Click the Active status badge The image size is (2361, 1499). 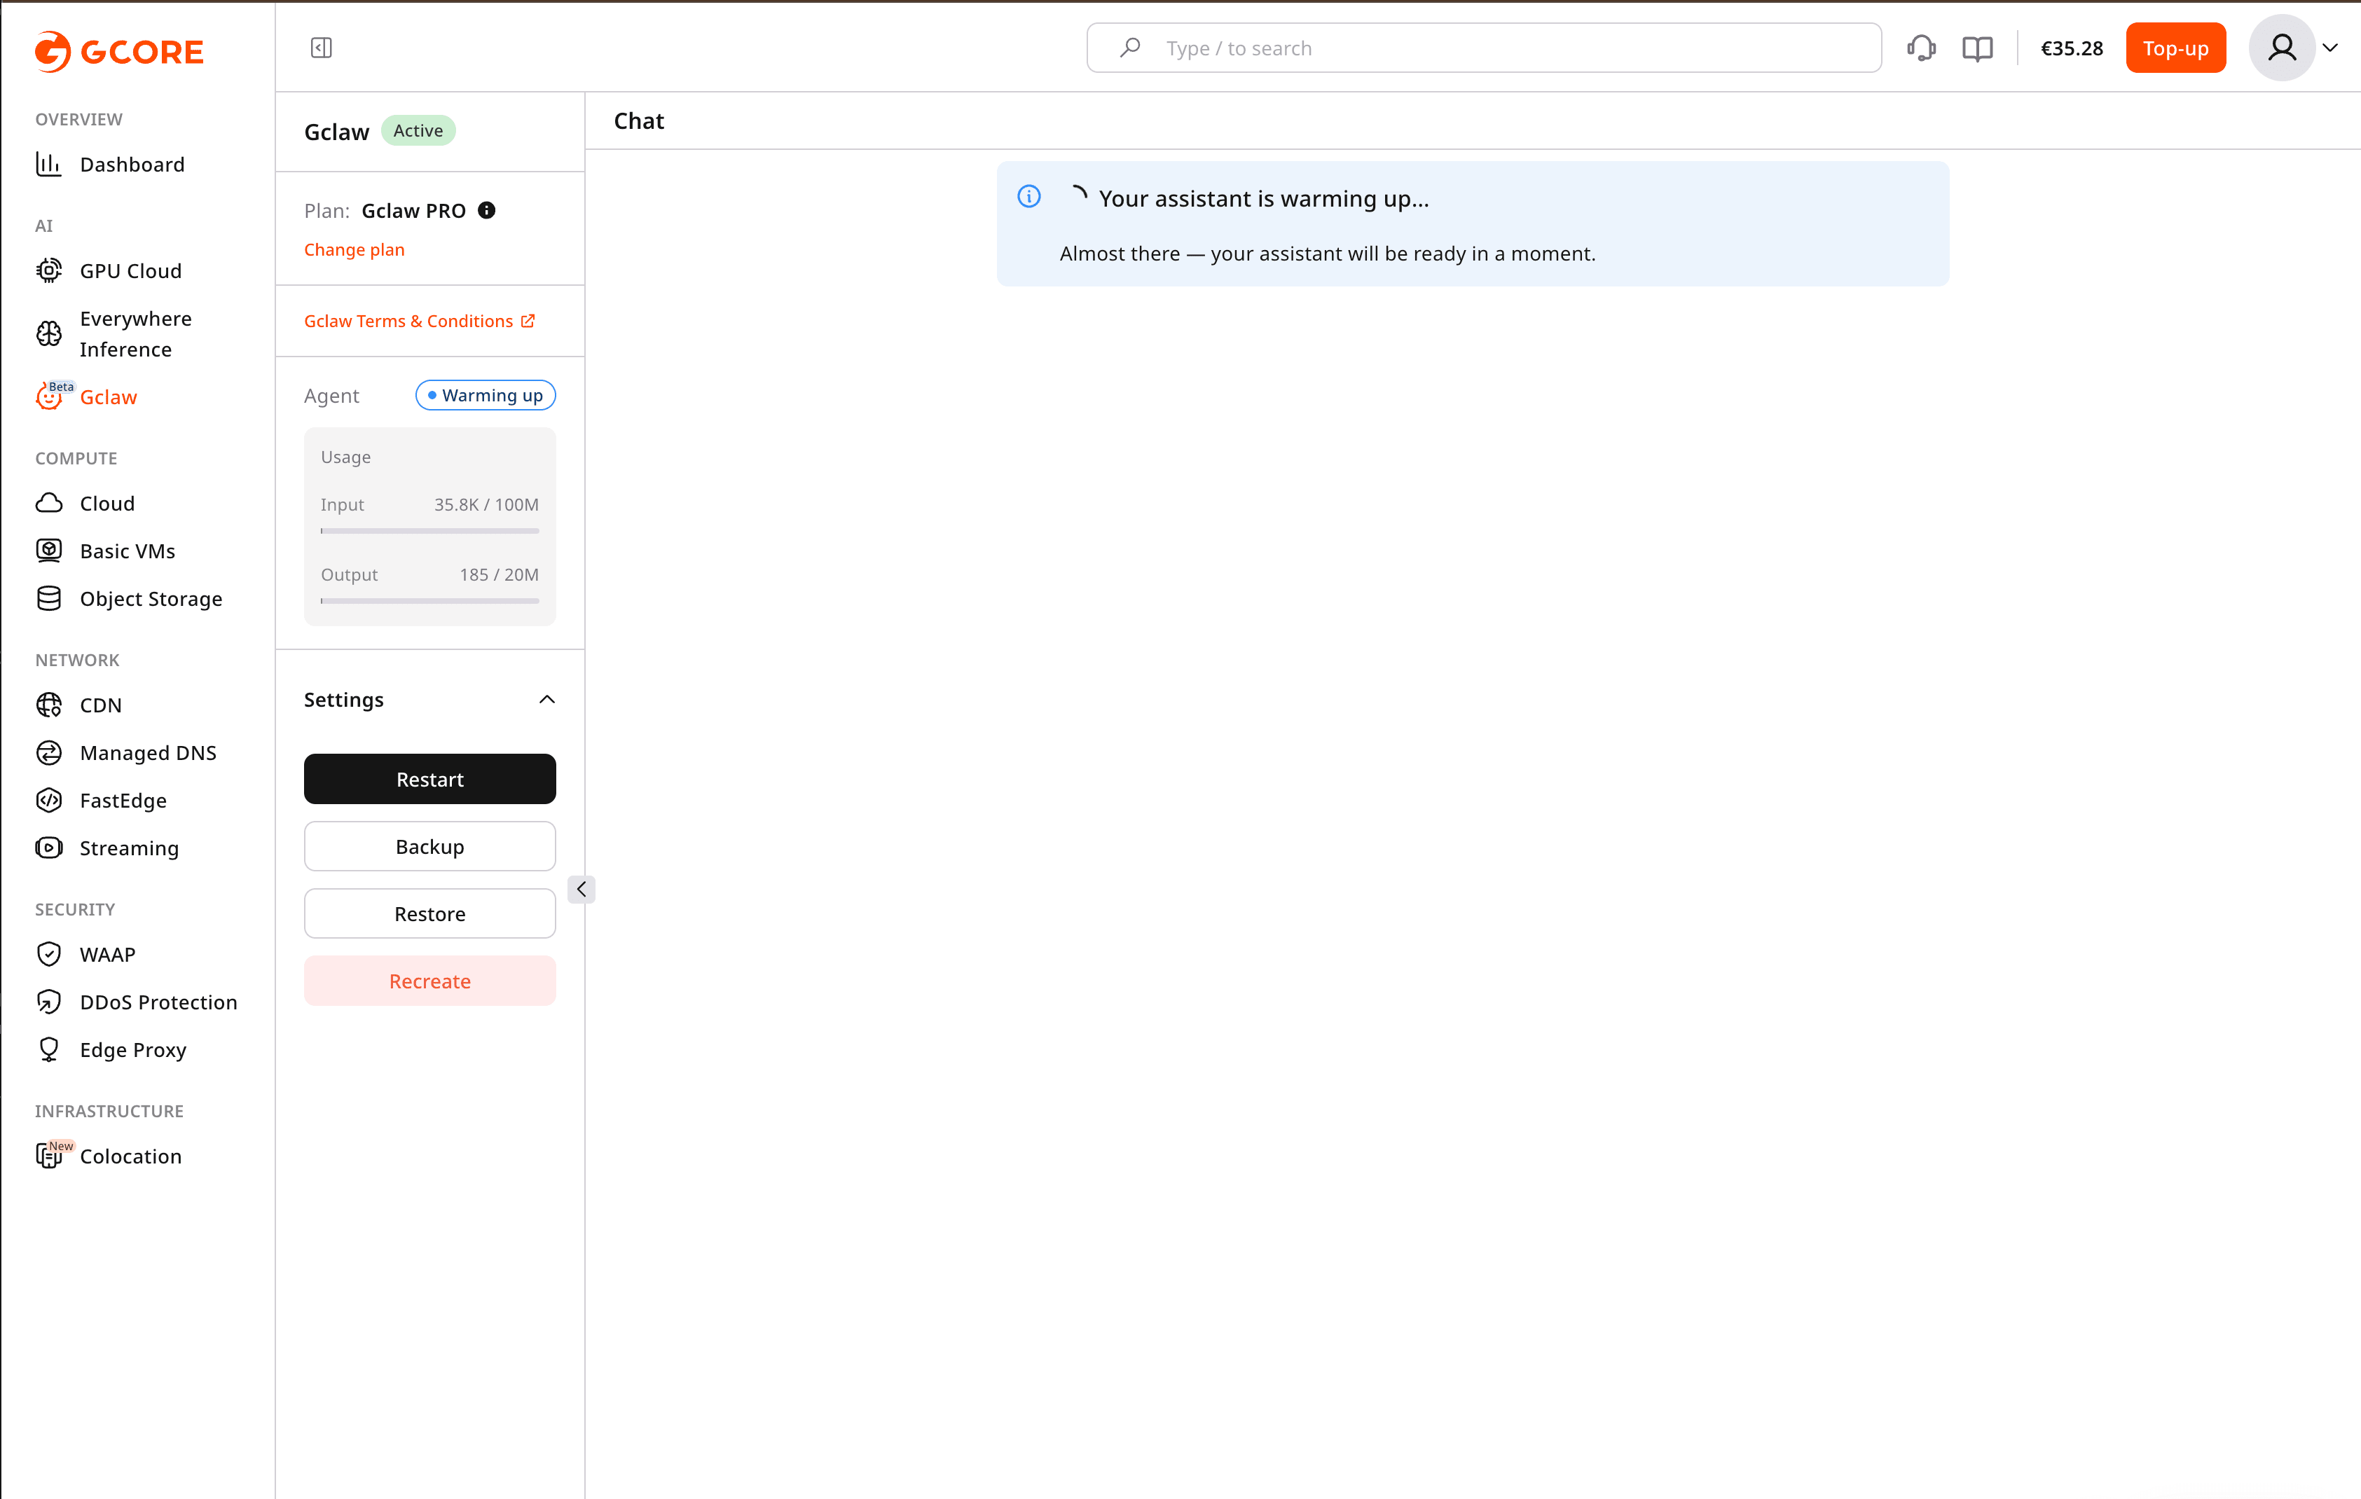418,130
